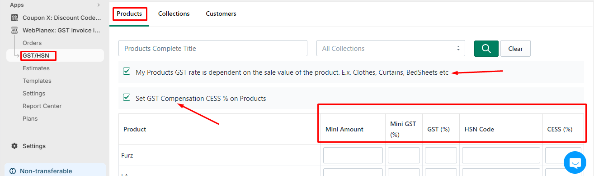Click the Settings gear icon
Viewport: 594px width, 176px height.
(x=14, y=146)
